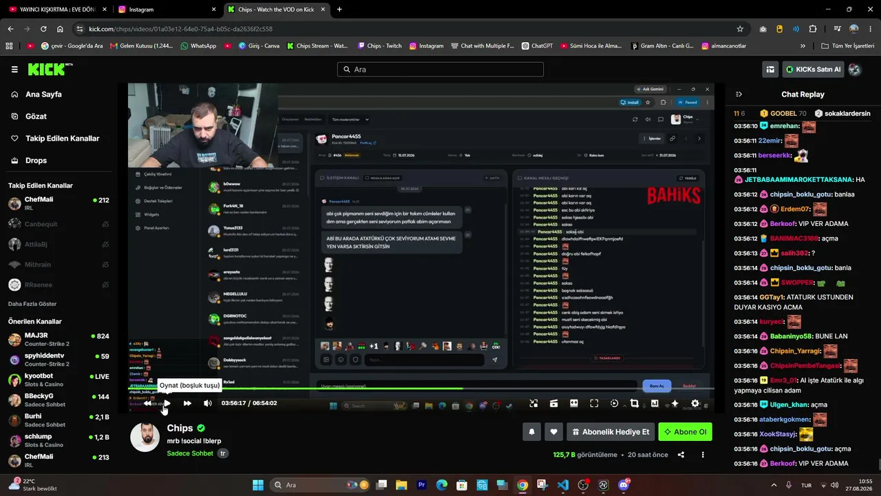This screenshot has height=496, width=881.
Task: Click the rewind button in the player
Action: pos(147,403)
